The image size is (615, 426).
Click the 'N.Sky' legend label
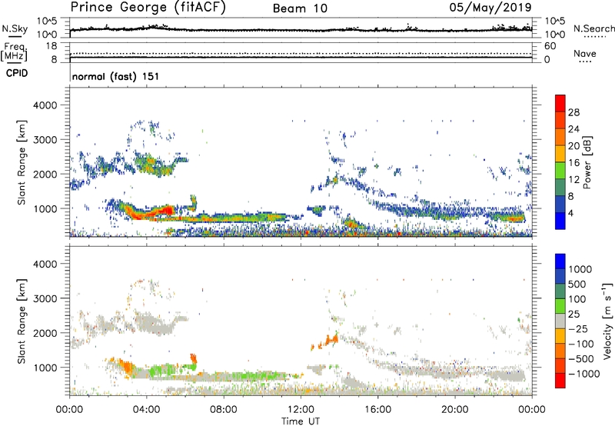coord(15,28)
